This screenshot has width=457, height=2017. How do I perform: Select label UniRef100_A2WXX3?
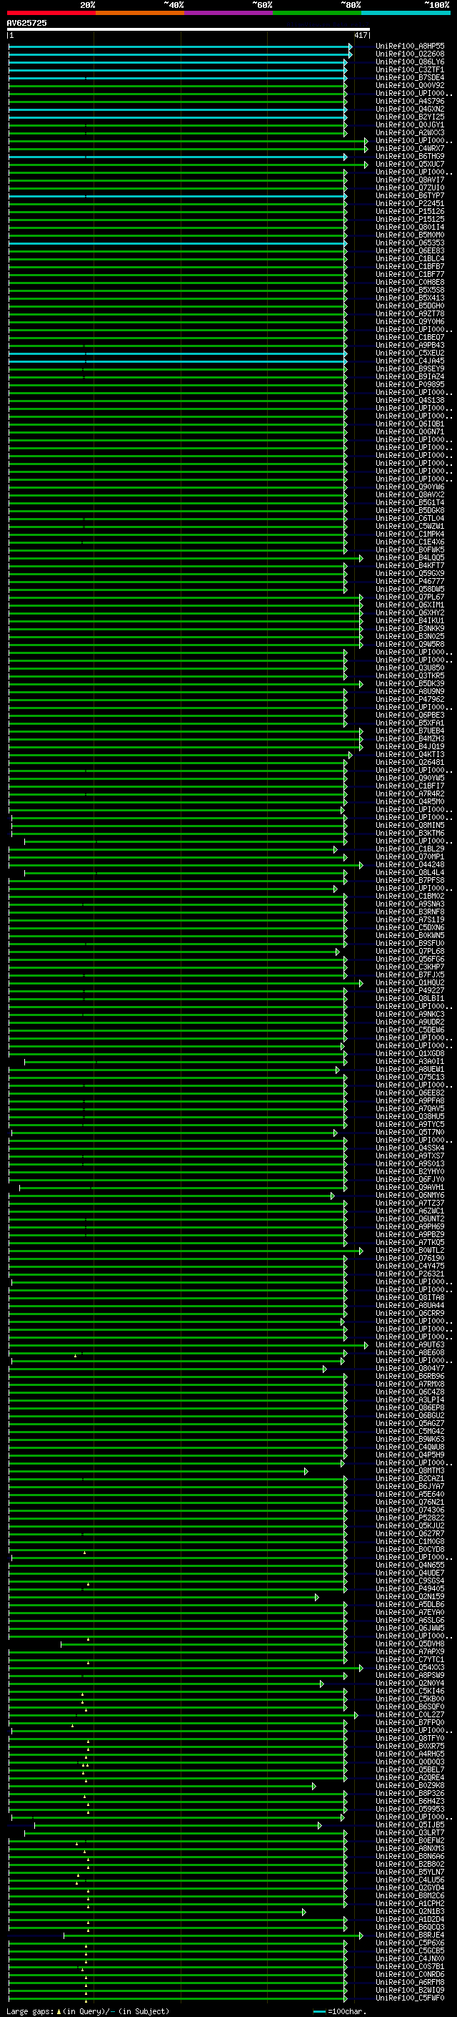pyautogui.click(x=410, y=133)
